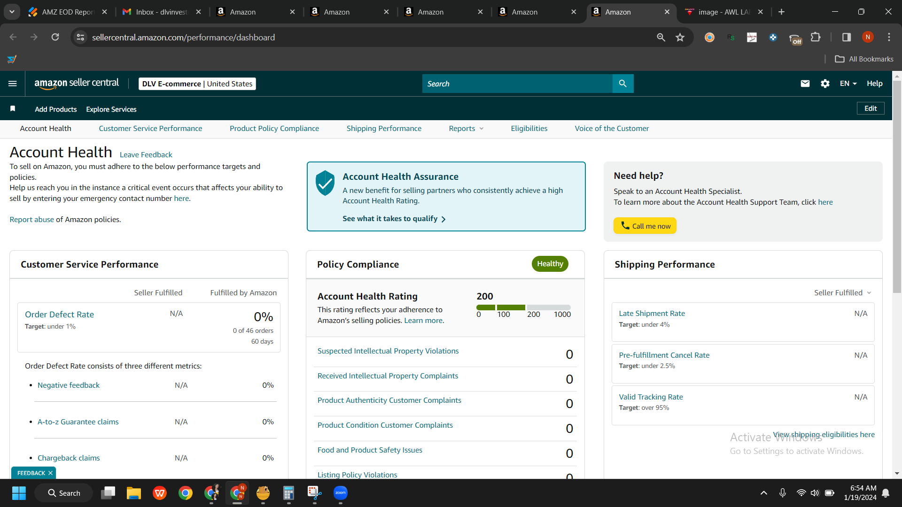Image resolution: width=902 pixels, height=507 pixels.
Task: Open the Product Policy Compliance tab
Action: (x=274, y=129)
